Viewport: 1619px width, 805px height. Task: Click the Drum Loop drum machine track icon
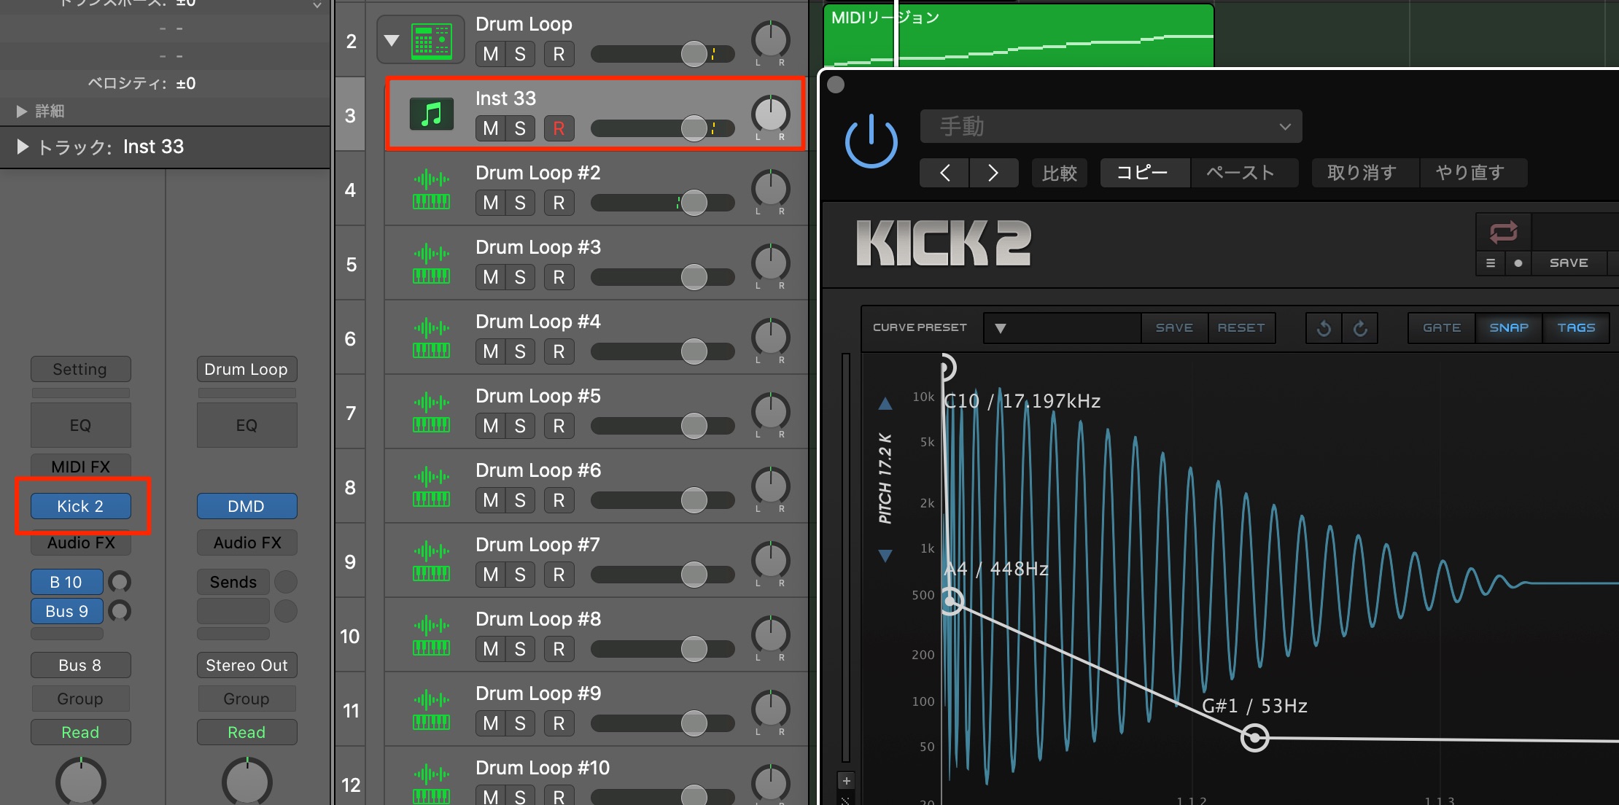432,41
